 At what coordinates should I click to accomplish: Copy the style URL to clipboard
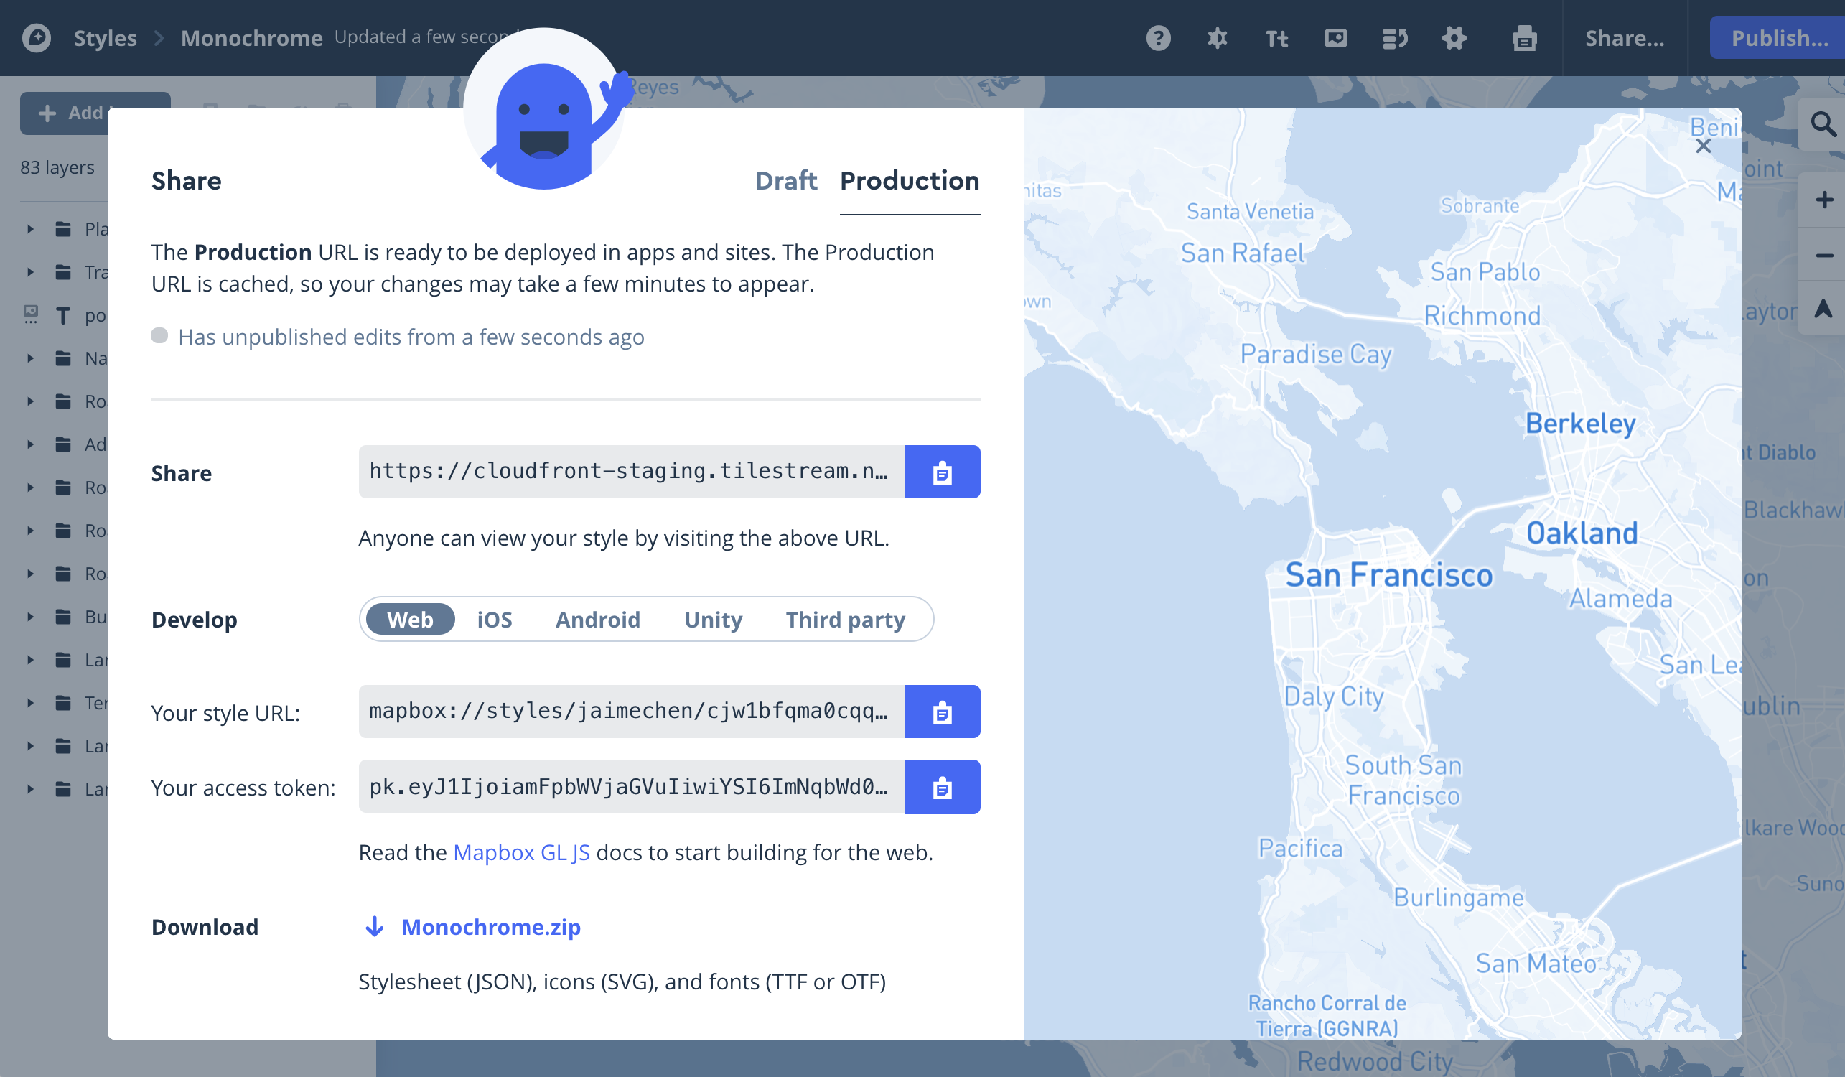[x=942, y=712]
